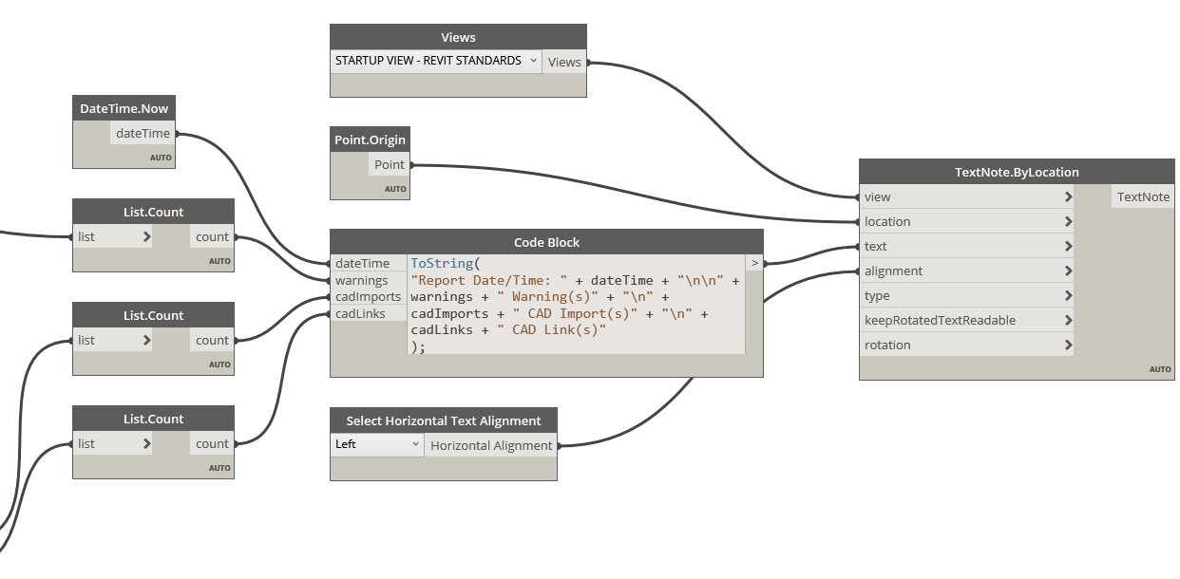Click the warnings input port on Code Block

pyautogui.click(x=369, y=280)
